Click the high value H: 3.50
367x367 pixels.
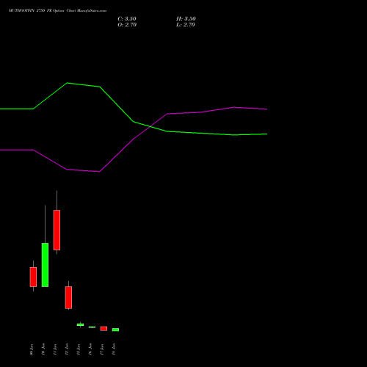coord(186,19)
